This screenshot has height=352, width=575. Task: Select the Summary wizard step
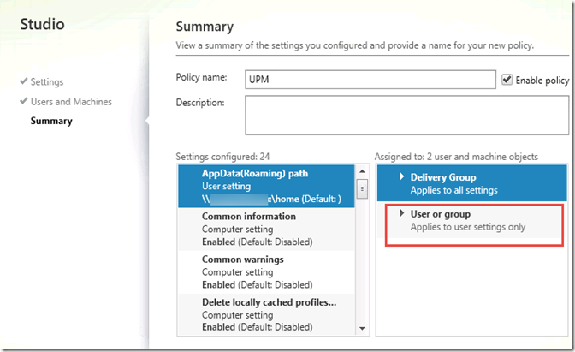[51, 121]
